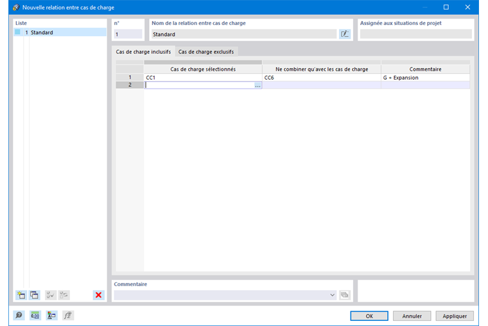Click the edit name icon beside Standard field
Image resolution: width=488 pixels, height=326 pixels.
click(x=345, y=34)
